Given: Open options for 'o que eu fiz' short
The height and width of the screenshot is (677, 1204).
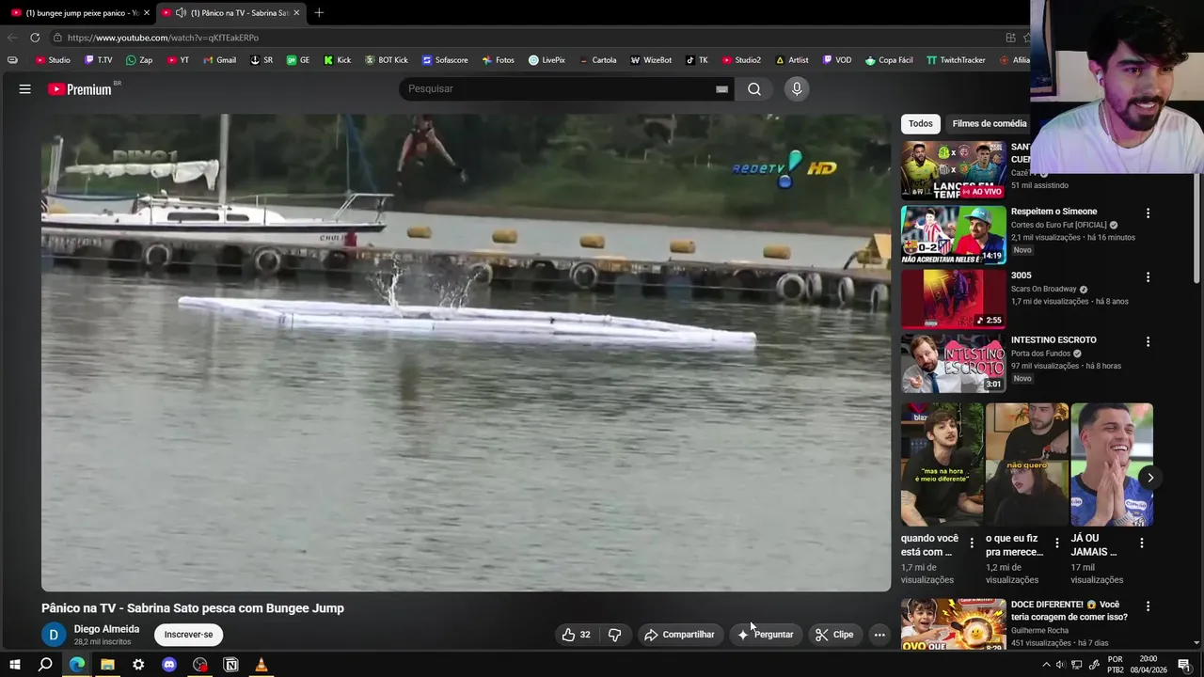Looking at the screenshot, I should [x=1056, y=543].
